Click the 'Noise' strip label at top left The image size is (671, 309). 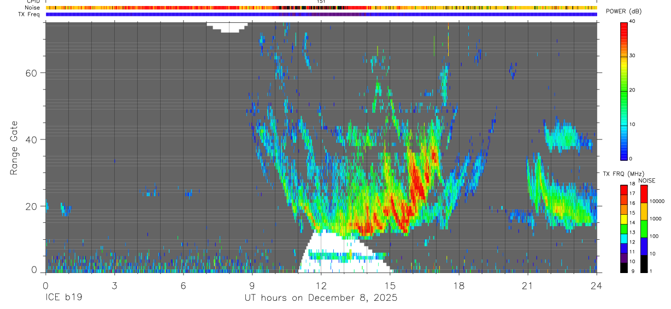click(32, 8)
